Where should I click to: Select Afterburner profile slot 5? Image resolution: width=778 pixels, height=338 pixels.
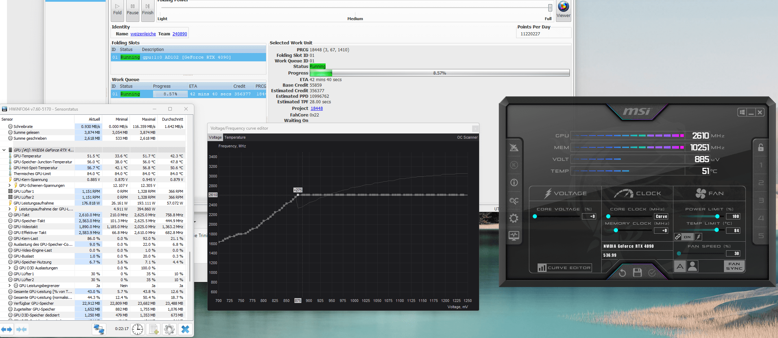coord(761,236)
